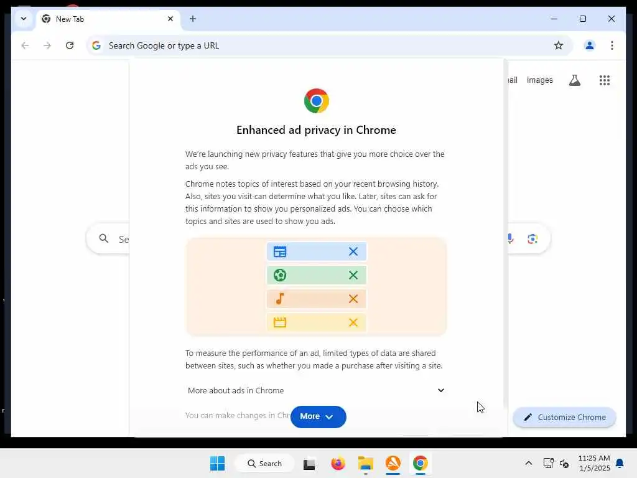Screen dimensions: 637x478
Task: Open Search Labs flask icon
Action: coord(574,80)
